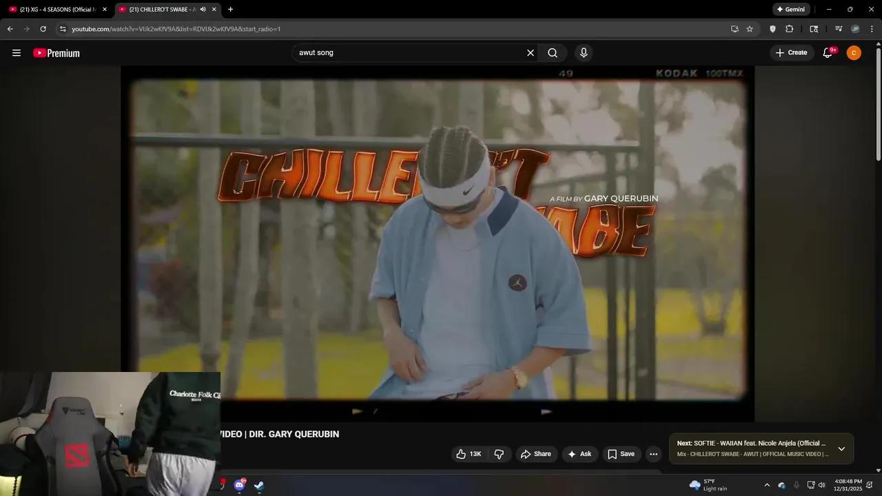
Task: Close the XG 4 SEASONS tab
Action: (105, 10)
